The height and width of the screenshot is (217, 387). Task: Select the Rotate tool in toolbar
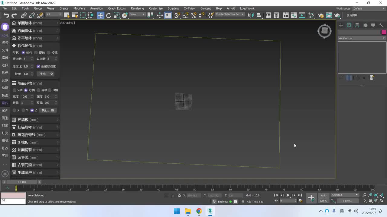coord(109,15)
